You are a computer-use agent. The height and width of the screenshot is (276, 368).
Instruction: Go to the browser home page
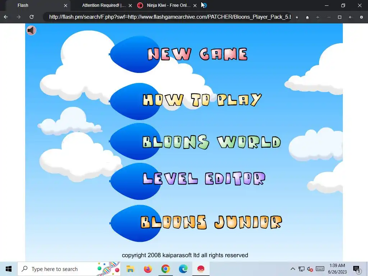[307, 17]
